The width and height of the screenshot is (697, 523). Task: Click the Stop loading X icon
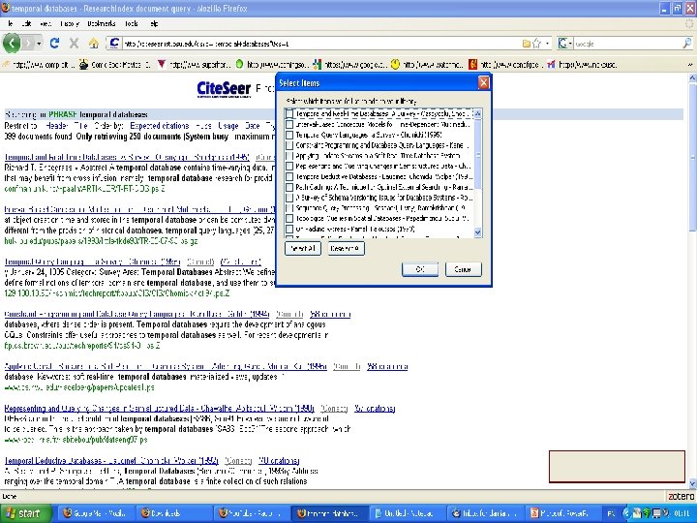coord(74,44)
